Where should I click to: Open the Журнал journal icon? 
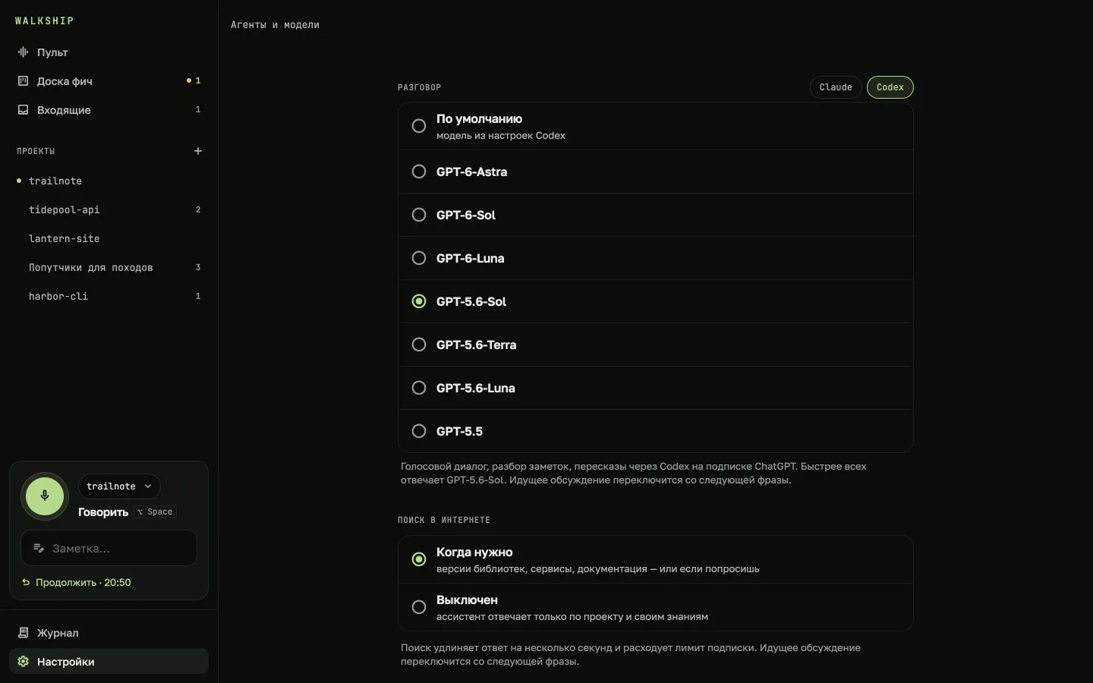[23, 633]
